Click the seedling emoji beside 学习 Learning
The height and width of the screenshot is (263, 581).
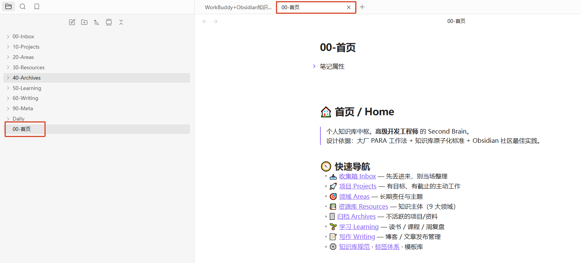pos(333,227)
